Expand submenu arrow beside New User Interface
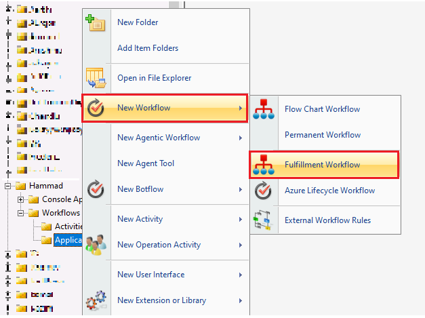 pyautogui.click(x=241, y=275)
